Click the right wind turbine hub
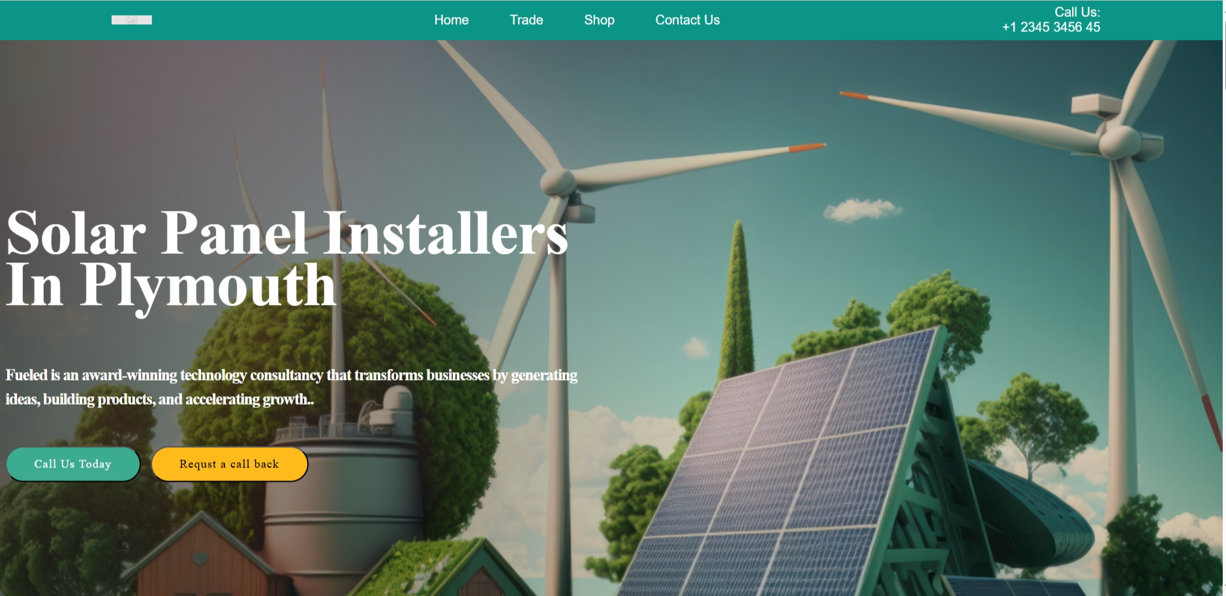Viewport: 1226px width, 596px height. tap(1119, 139)
